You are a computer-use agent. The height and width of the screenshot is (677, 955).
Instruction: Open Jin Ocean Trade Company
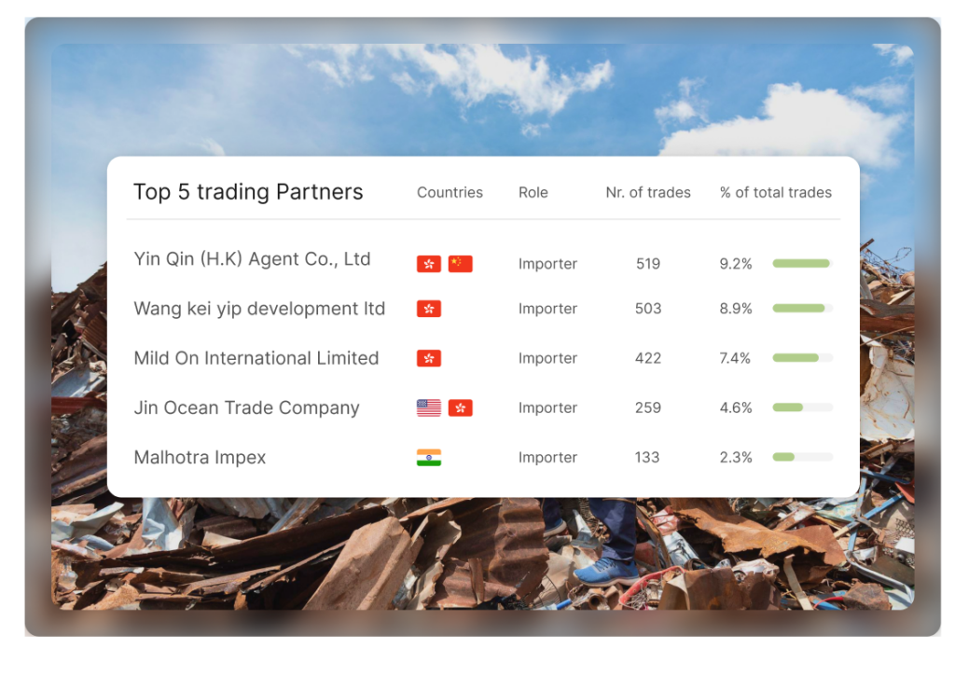pyautogui.click(x=246, y=408)
